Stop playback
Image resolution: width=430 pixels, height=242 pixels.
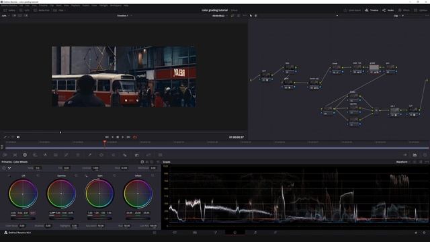coord(118,137)
